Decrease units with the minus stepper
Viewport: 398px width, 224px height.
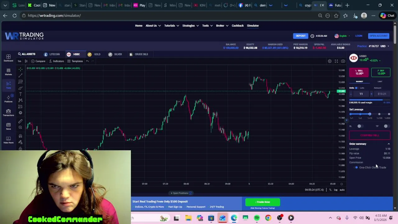(351, 94)
